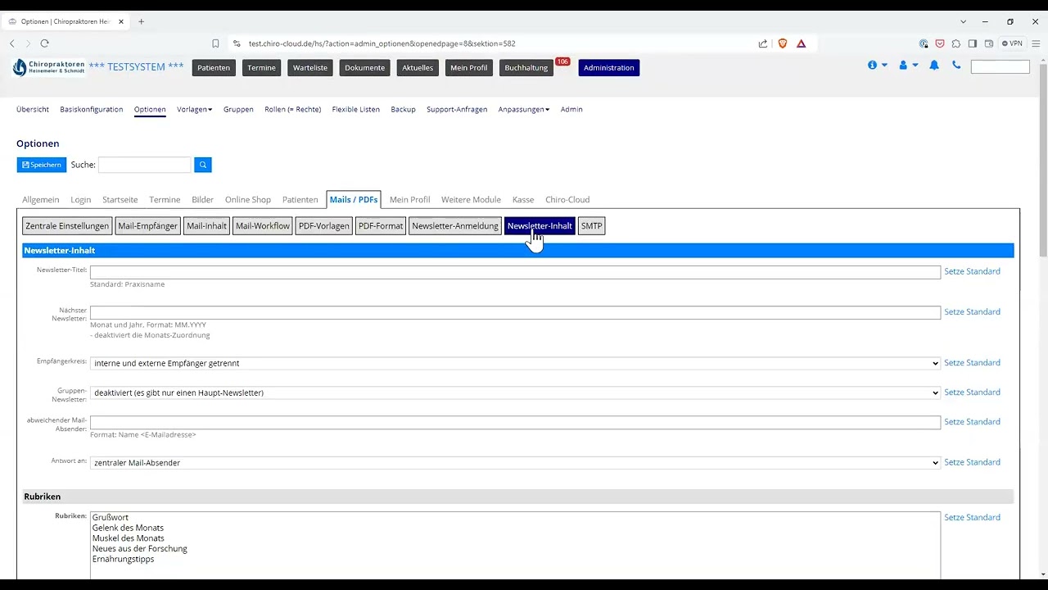The image size is (1048, 590).
Task: Open the info icon dropdown menu
Action: point(877,66)
